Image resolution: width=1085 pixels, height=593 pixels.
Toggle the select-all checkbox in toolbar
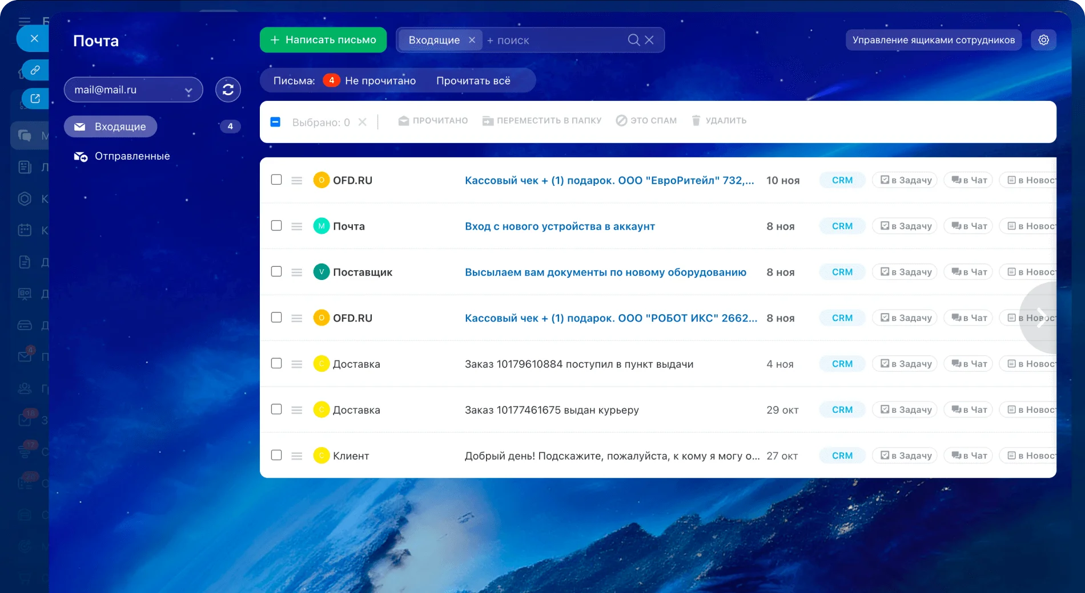click(275, 121)
